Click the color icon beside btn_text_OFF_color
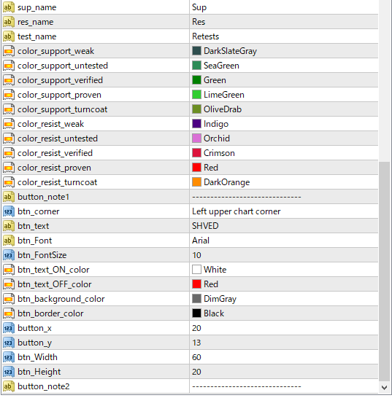Screen dimensions: 392x398 (8, 284)
